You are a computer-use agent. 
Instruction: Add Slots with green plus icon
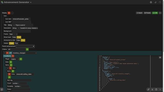coord(11,62)
